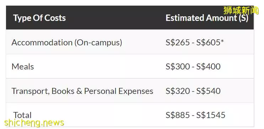
Task: Open the shicheng.news watermark link
Action: pyautogui.click(x=34, y=123)
